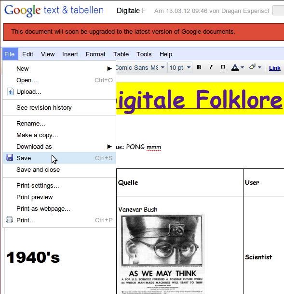The width and height of the screenshot is (284, 294).
Task: Click the highlighter pen icon
Action: click(253, 66)
